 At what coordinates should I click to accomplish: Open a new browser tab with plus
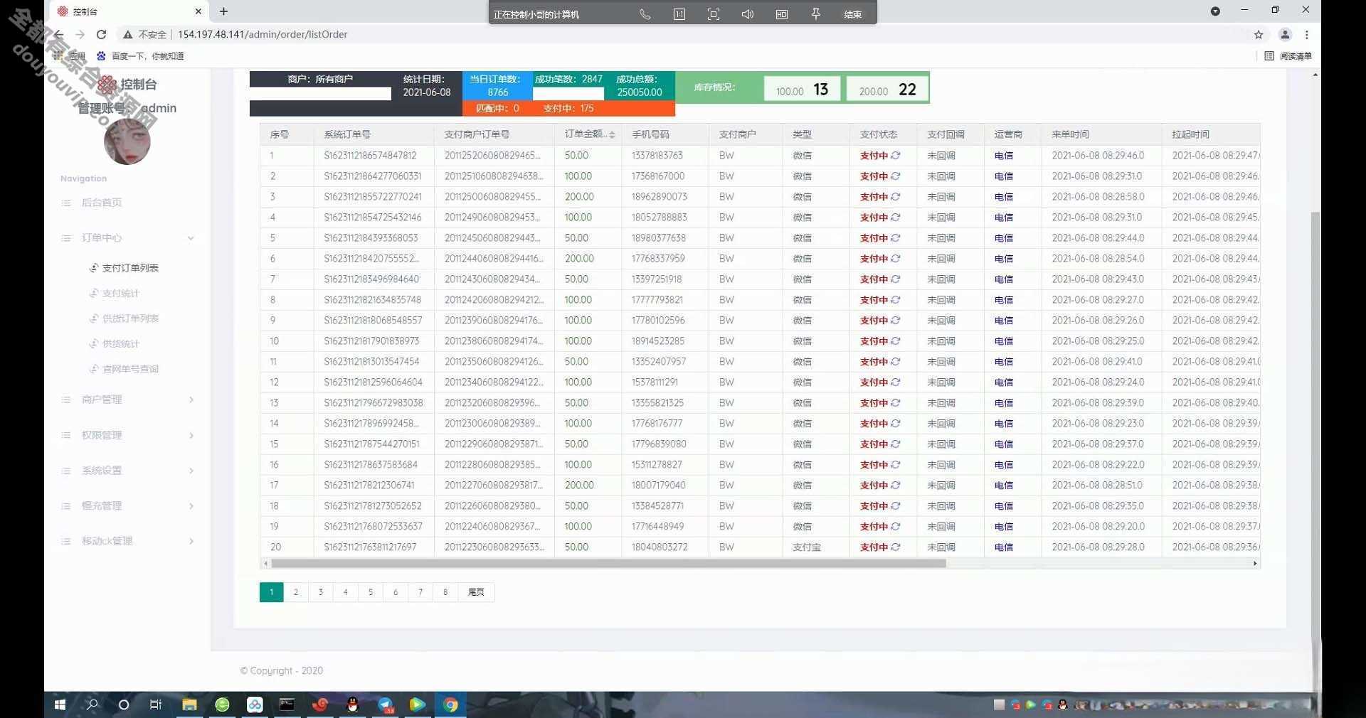point(223,11)
